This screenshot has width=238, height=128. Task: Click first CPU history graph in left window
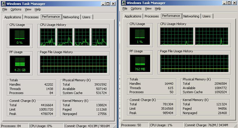pos(48,37)
